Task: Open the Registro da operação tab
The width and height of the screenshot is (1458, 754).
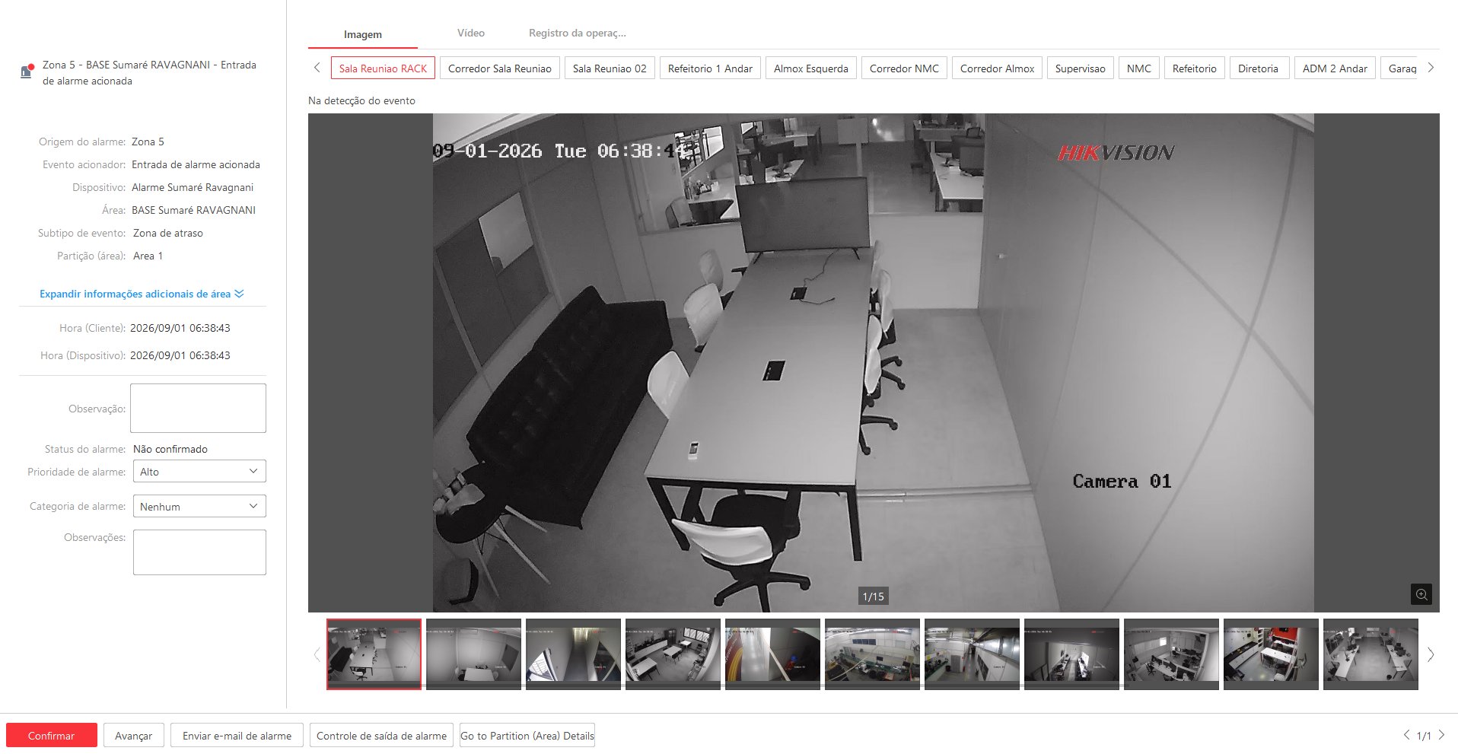Action: [578, 33]
